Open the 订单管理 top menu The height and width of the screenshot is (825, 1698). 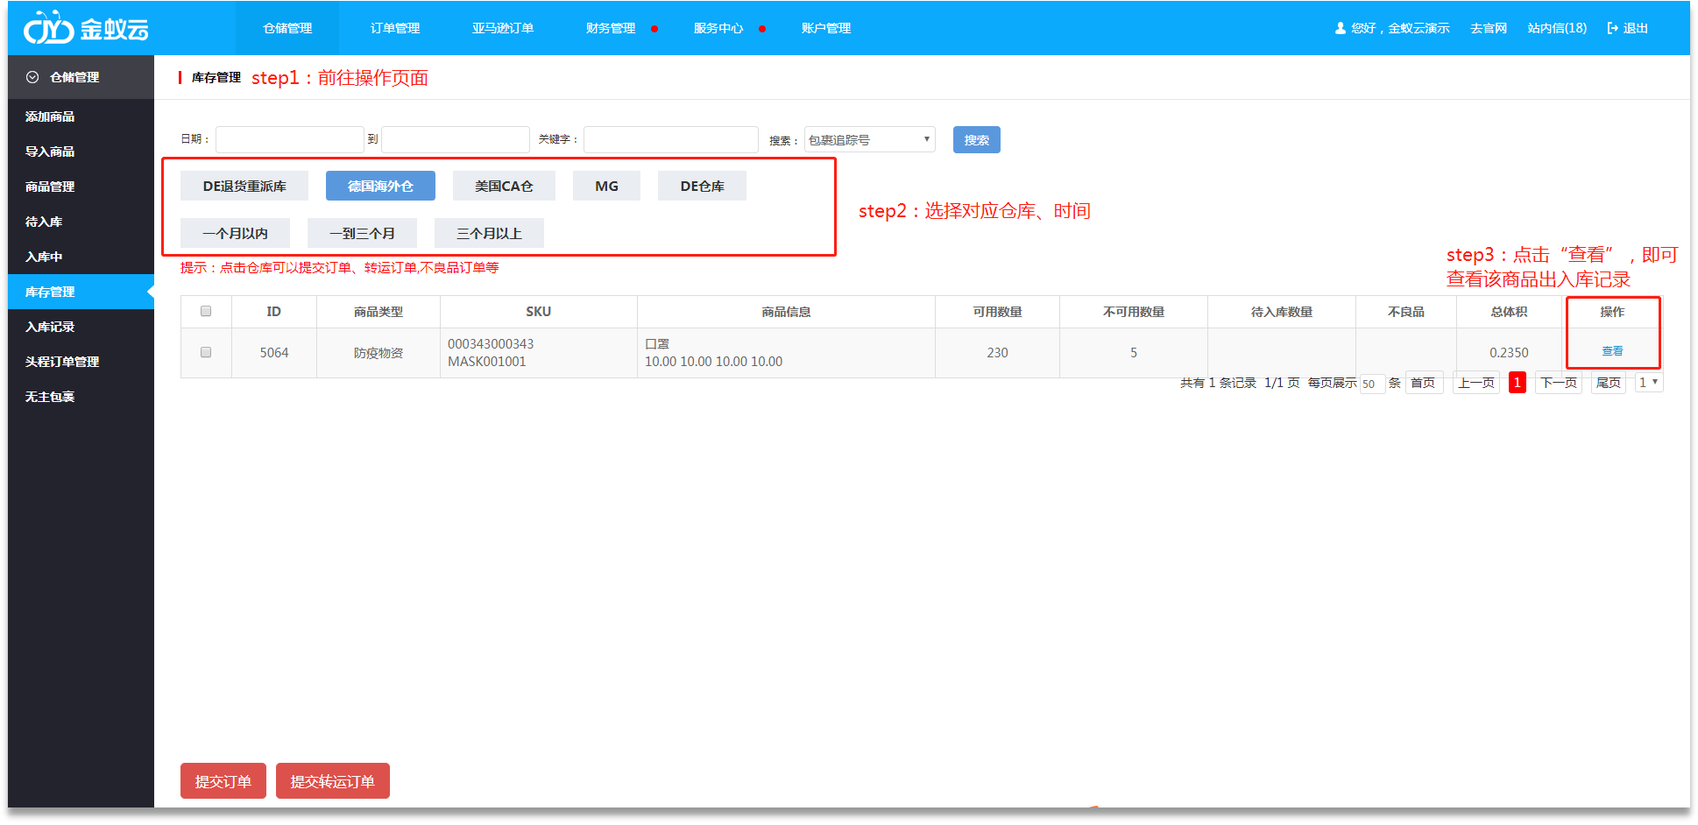coord(395,28)
